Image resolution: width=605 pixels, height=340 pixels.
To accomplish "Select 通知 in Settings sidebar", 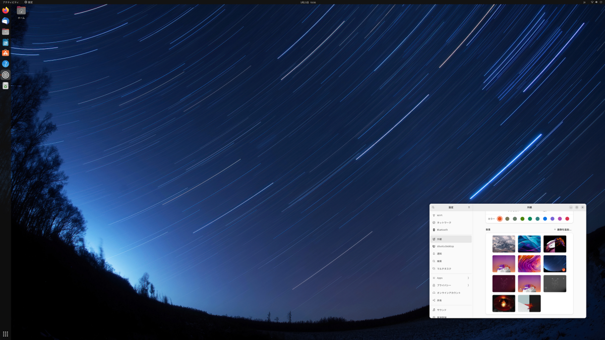I will (x=451, y=254).
